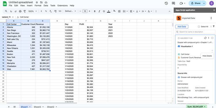Open version history clock icon
The height and width of the screenshot is (108, 216).
tap(166, 3)
